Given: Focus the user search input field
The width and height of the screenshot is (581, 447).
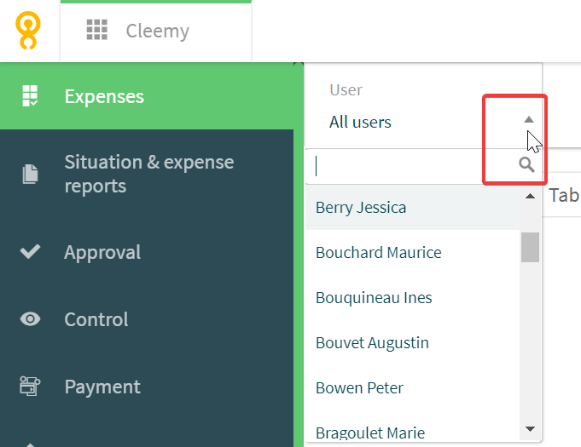Looking at the screenshot, I should coord(411,166).
